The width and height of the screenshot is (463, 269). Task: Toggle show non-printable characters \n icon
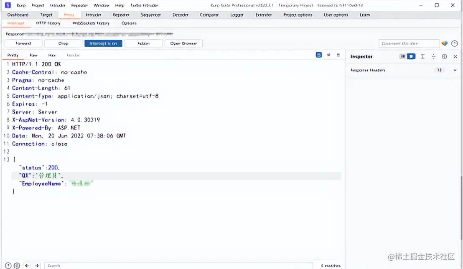[328, 55]
